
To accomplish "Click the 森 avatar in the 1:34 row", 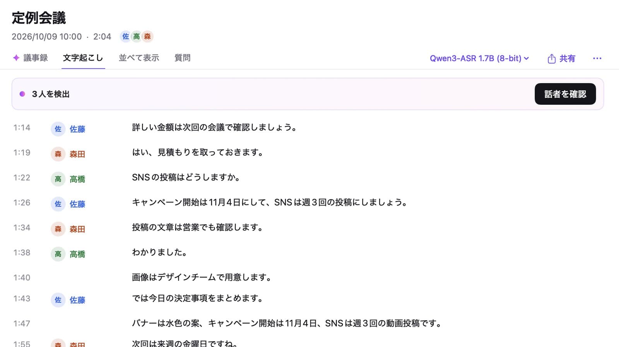I will coord(58,229).
